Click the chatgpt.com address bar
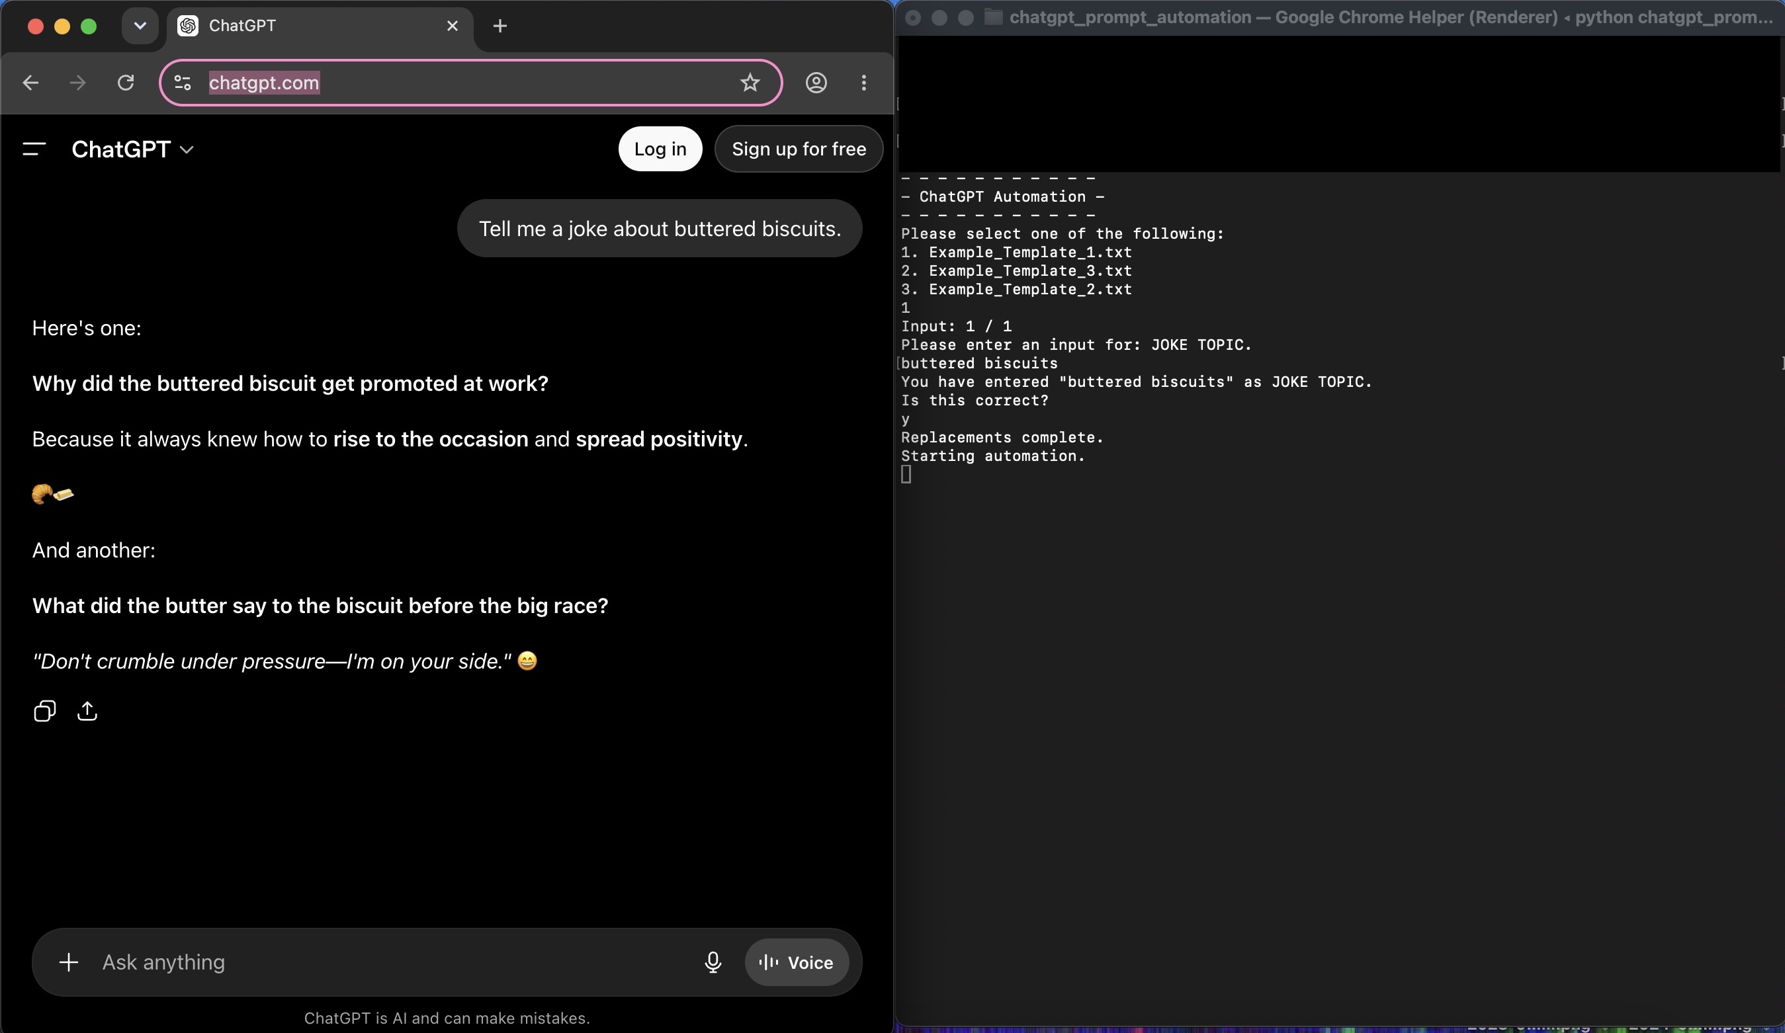The width and height of the screenshot is (1785, 1033). [470, 83]
